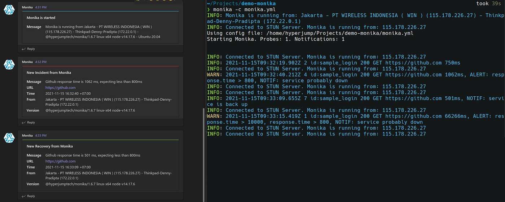Click the terminal path '~/Projects/demo-monika'

(241, 4)
